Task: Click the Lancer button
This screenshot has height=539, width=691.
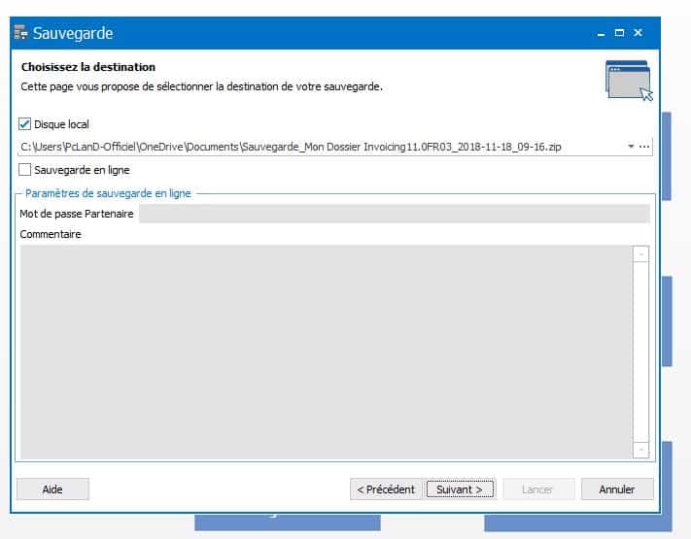Action: pyautogui.click(x=538, y=489)
